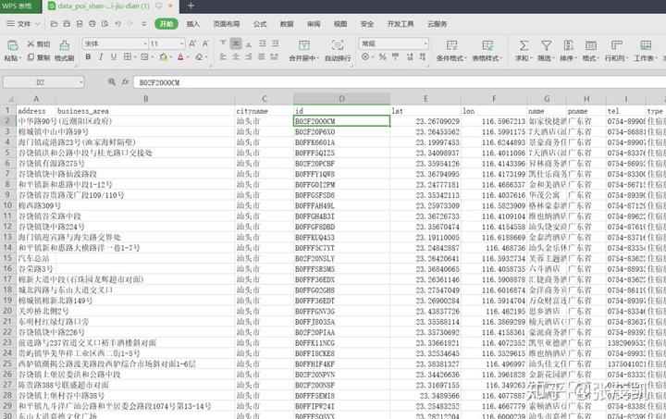Click the Filter (筛选) funnel icon

pos(547,45)
